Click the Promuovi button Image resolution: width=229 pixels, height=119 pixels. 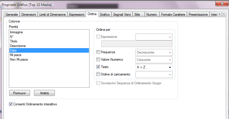click(x=19, y=93)
